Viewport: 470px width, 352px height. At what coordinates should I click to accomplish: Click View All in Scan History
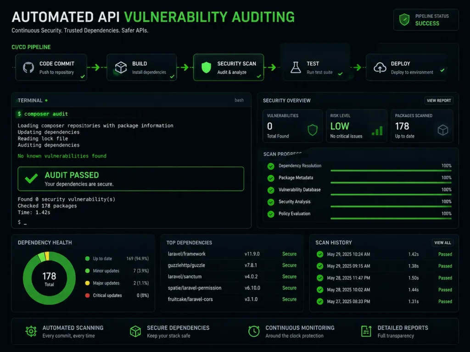point(442,243)
